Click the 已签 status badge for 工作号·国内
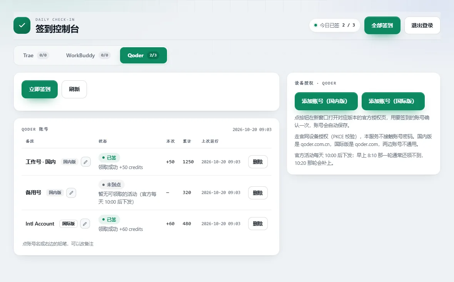Screen dimensions: 454x282 pos(109,158)
